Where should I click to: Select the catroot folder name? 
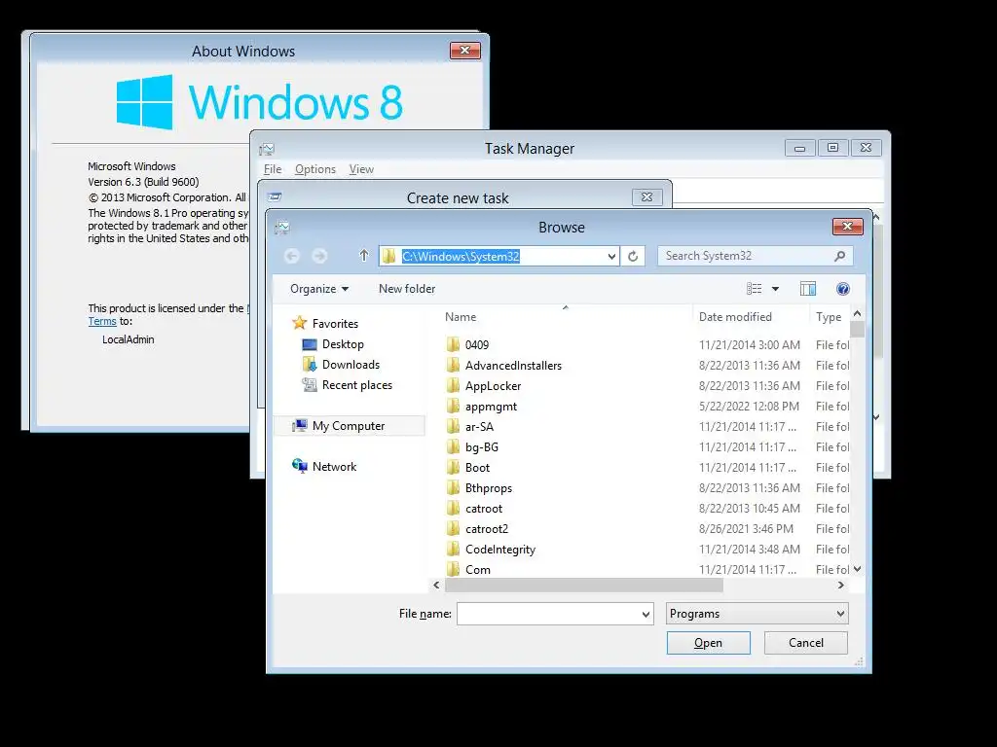pos(484,508)
